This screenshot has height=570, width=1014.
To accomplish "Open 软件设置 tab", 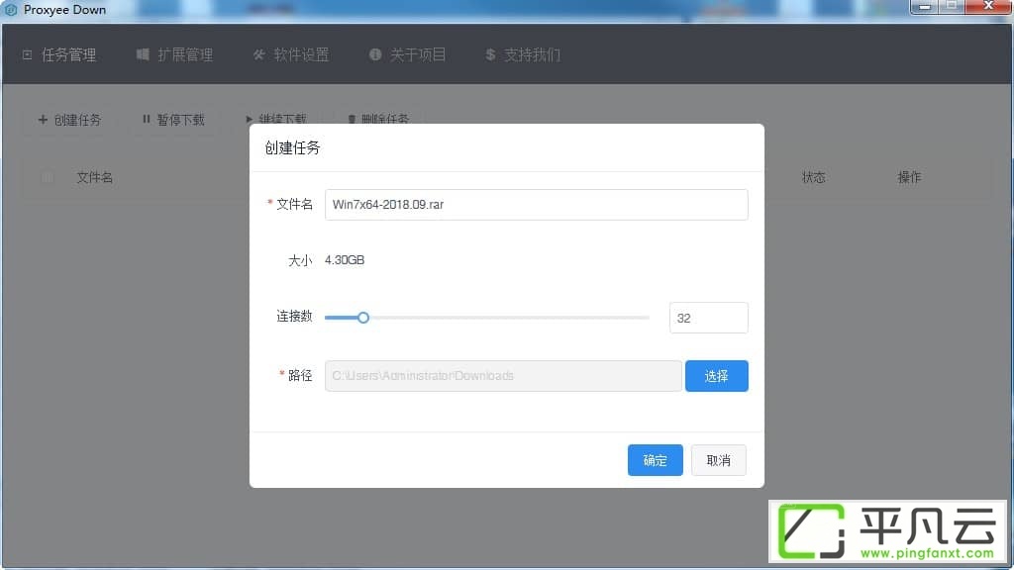I will [x=291, y=55].
